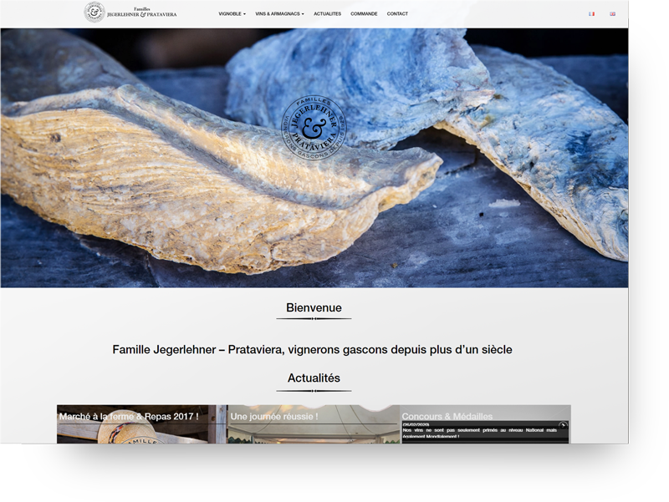
Task: Click the COMMANDE navigation link
Action: (365, 13)
